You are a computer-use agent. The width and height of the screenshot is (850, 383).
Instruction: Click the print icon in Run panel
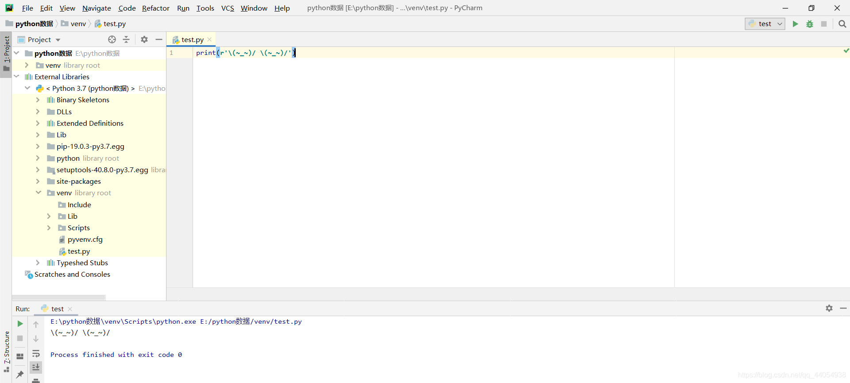point(36,380)
